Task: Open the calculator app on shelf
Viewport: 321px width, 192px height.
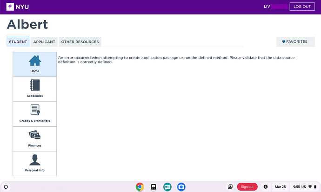Action: click(154, 187)
